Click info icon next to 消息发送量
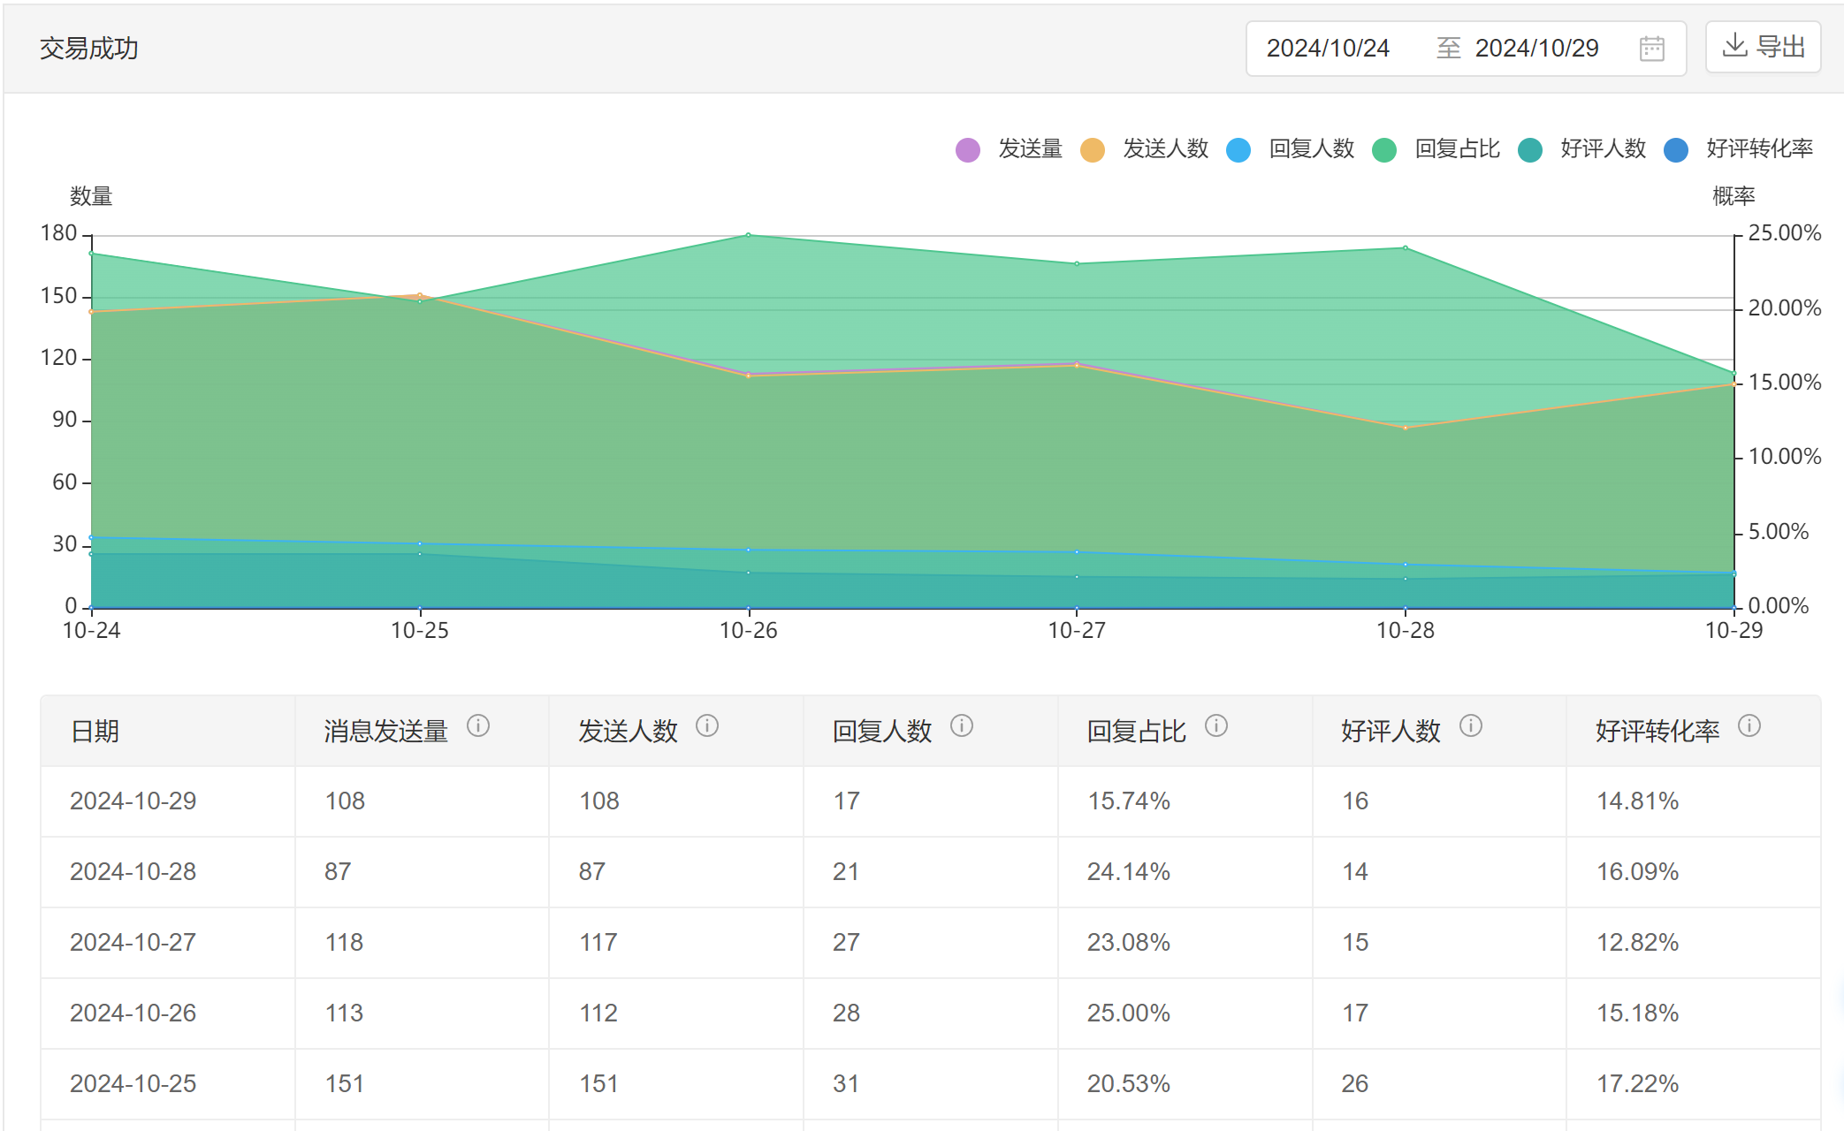1844x1131 pixels. (478, 726)
